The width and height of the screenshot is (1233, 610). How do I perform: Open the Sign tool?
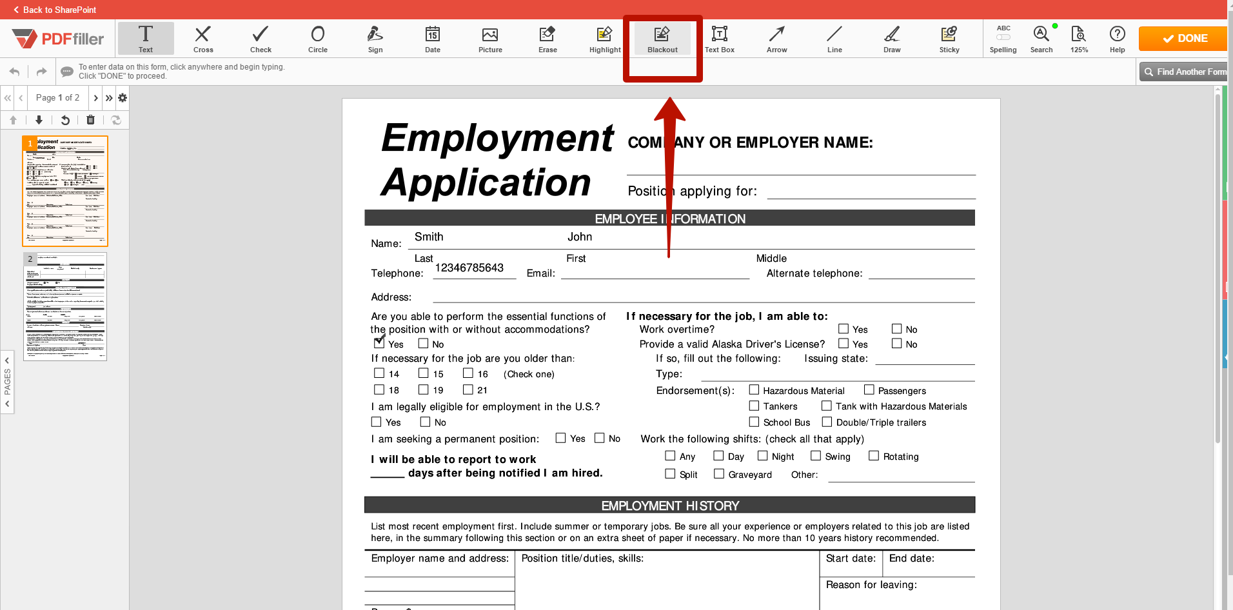375,39
